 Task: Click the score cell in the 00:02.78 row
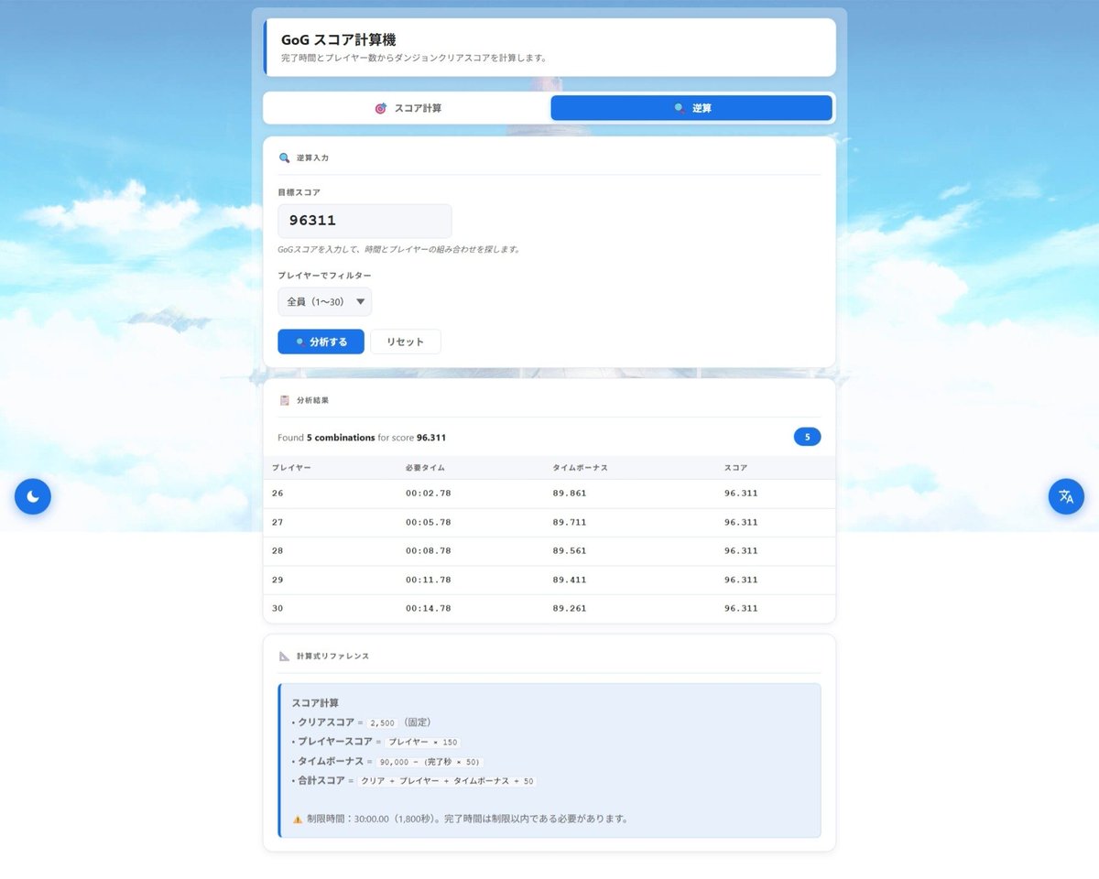[741, 494]
